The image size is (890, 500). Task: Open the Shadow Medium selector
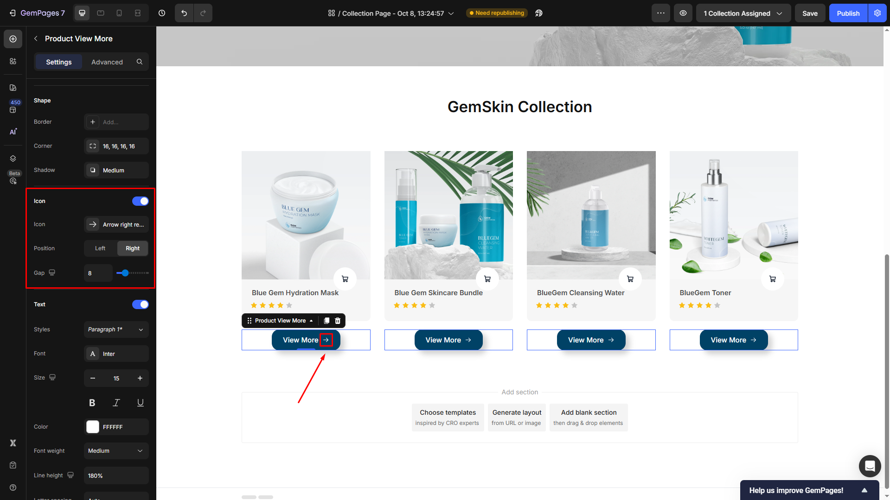(116, 170)
